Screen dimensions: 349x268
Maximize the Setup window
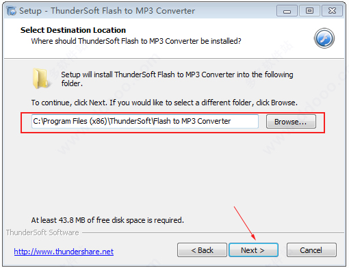point(309,11)
